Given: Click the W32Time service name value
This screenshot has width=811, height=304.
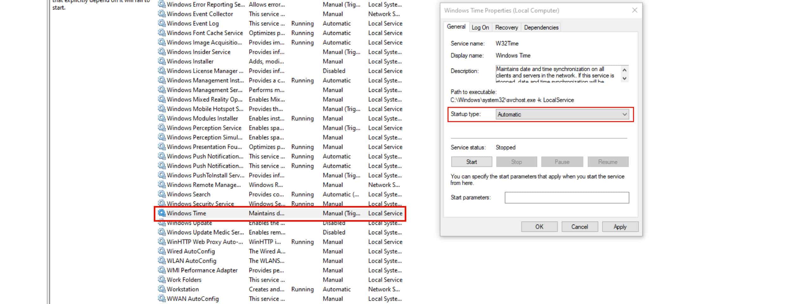Looking at the screenshot, I should [507, 43].
